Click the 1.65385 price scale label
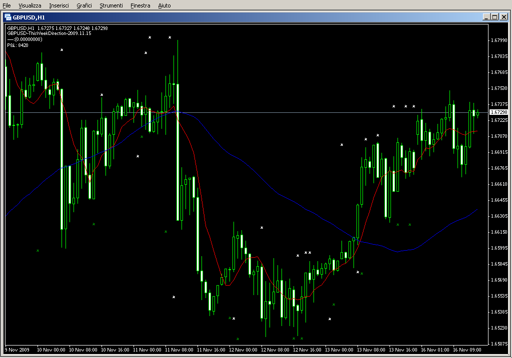 coord(499,312)
